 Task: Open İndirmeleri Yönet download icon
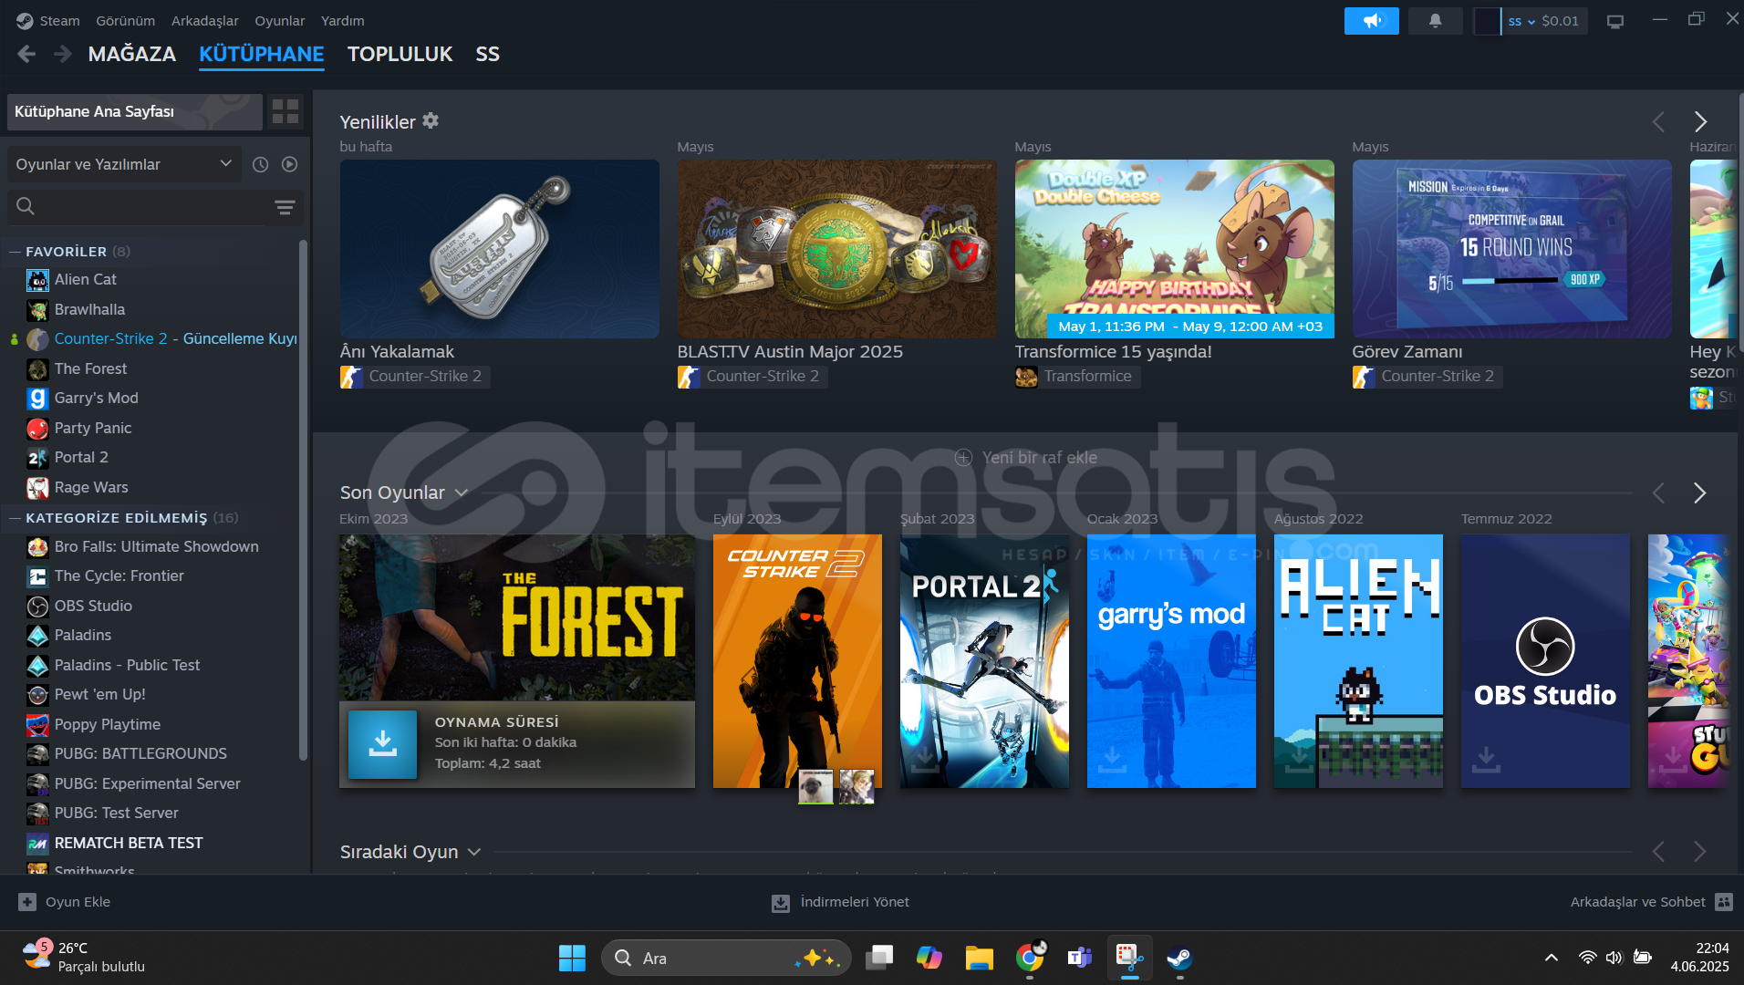[x=781, y=903]
